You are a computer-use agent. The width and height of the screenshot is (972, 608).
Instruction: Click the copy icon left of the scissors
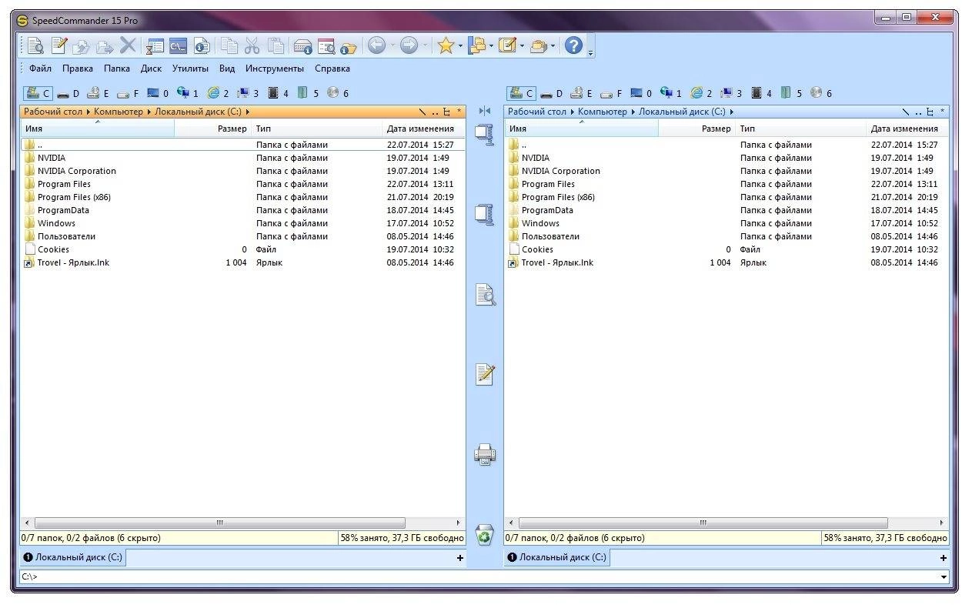[229, 46]
